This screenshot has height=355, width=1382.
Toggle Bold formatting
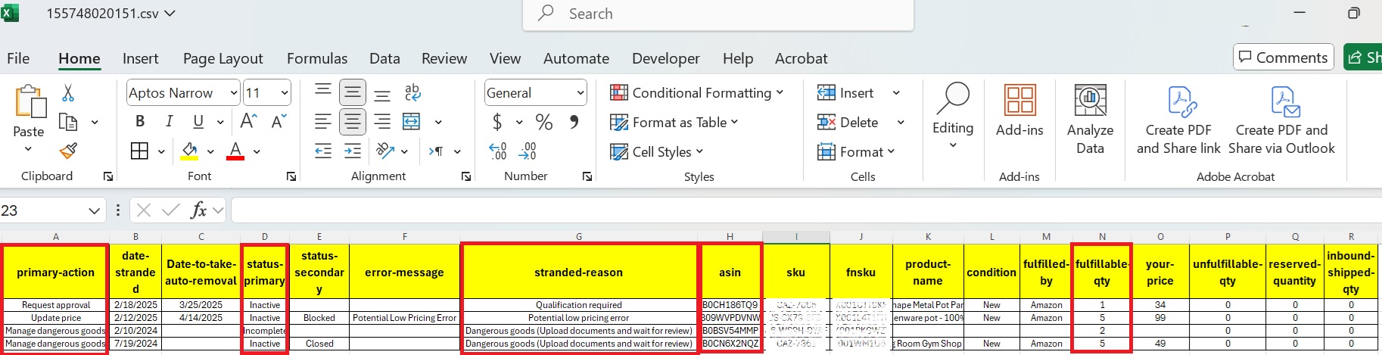pyautogui.click(x=140, y=121)
